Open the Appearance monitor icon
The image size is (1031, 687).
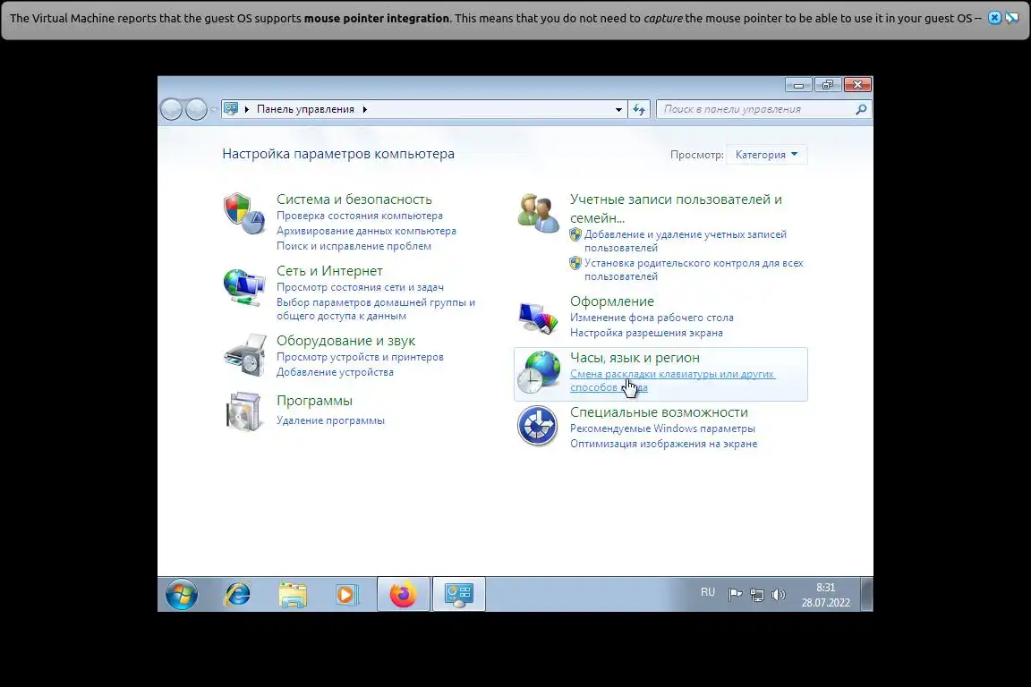pos(538,318)
